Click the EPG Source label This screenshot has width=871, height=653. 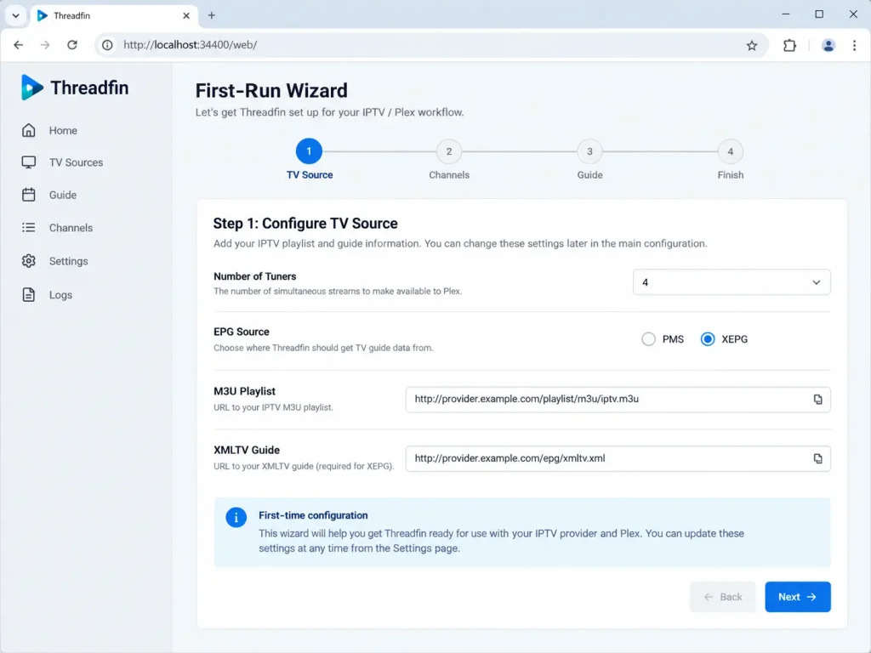[242, 332]
